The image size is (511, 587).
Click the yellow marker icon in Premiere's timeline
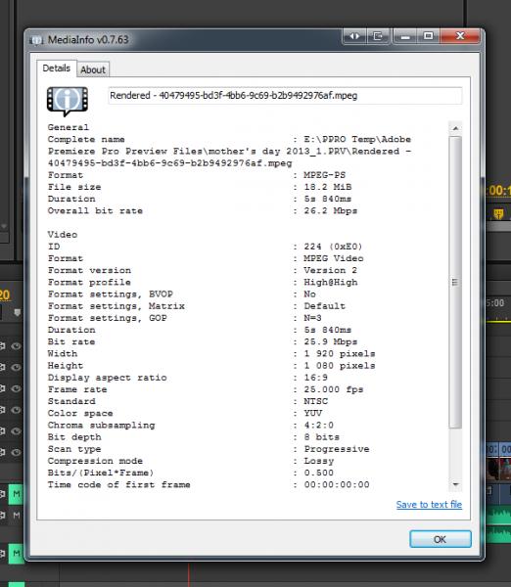click(498, 213)
